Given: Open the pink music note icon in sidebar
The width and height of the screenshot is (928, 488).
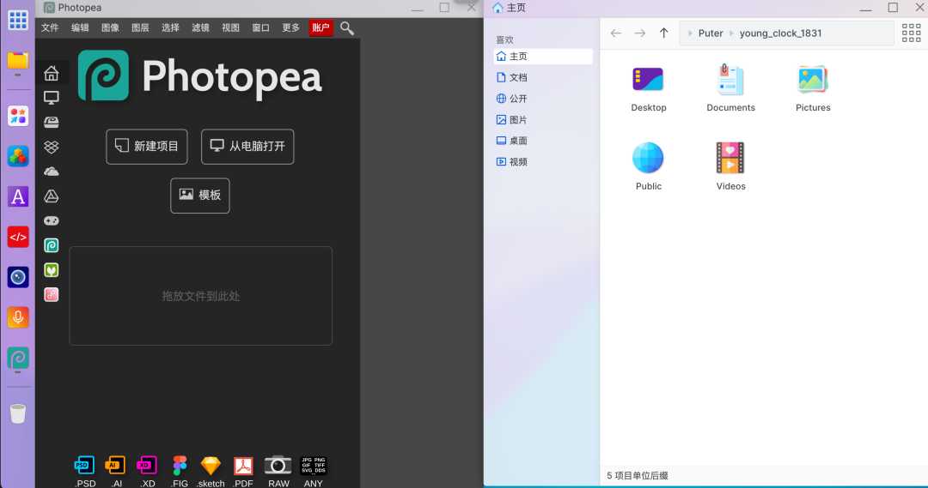Looking at the screenshot, I should (52, 294).
